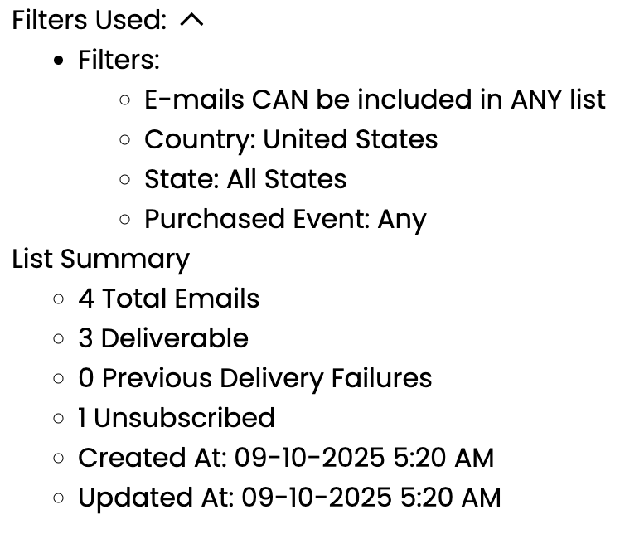Screen dimensions: 620x534
Task: Select the 3 Deliverable entry
Action: (163, 338)
